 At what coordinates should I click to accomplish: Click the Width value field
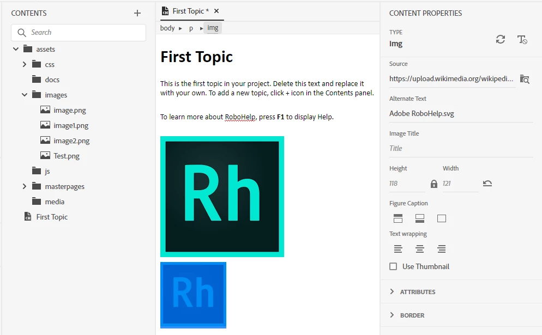pos(460,184)
